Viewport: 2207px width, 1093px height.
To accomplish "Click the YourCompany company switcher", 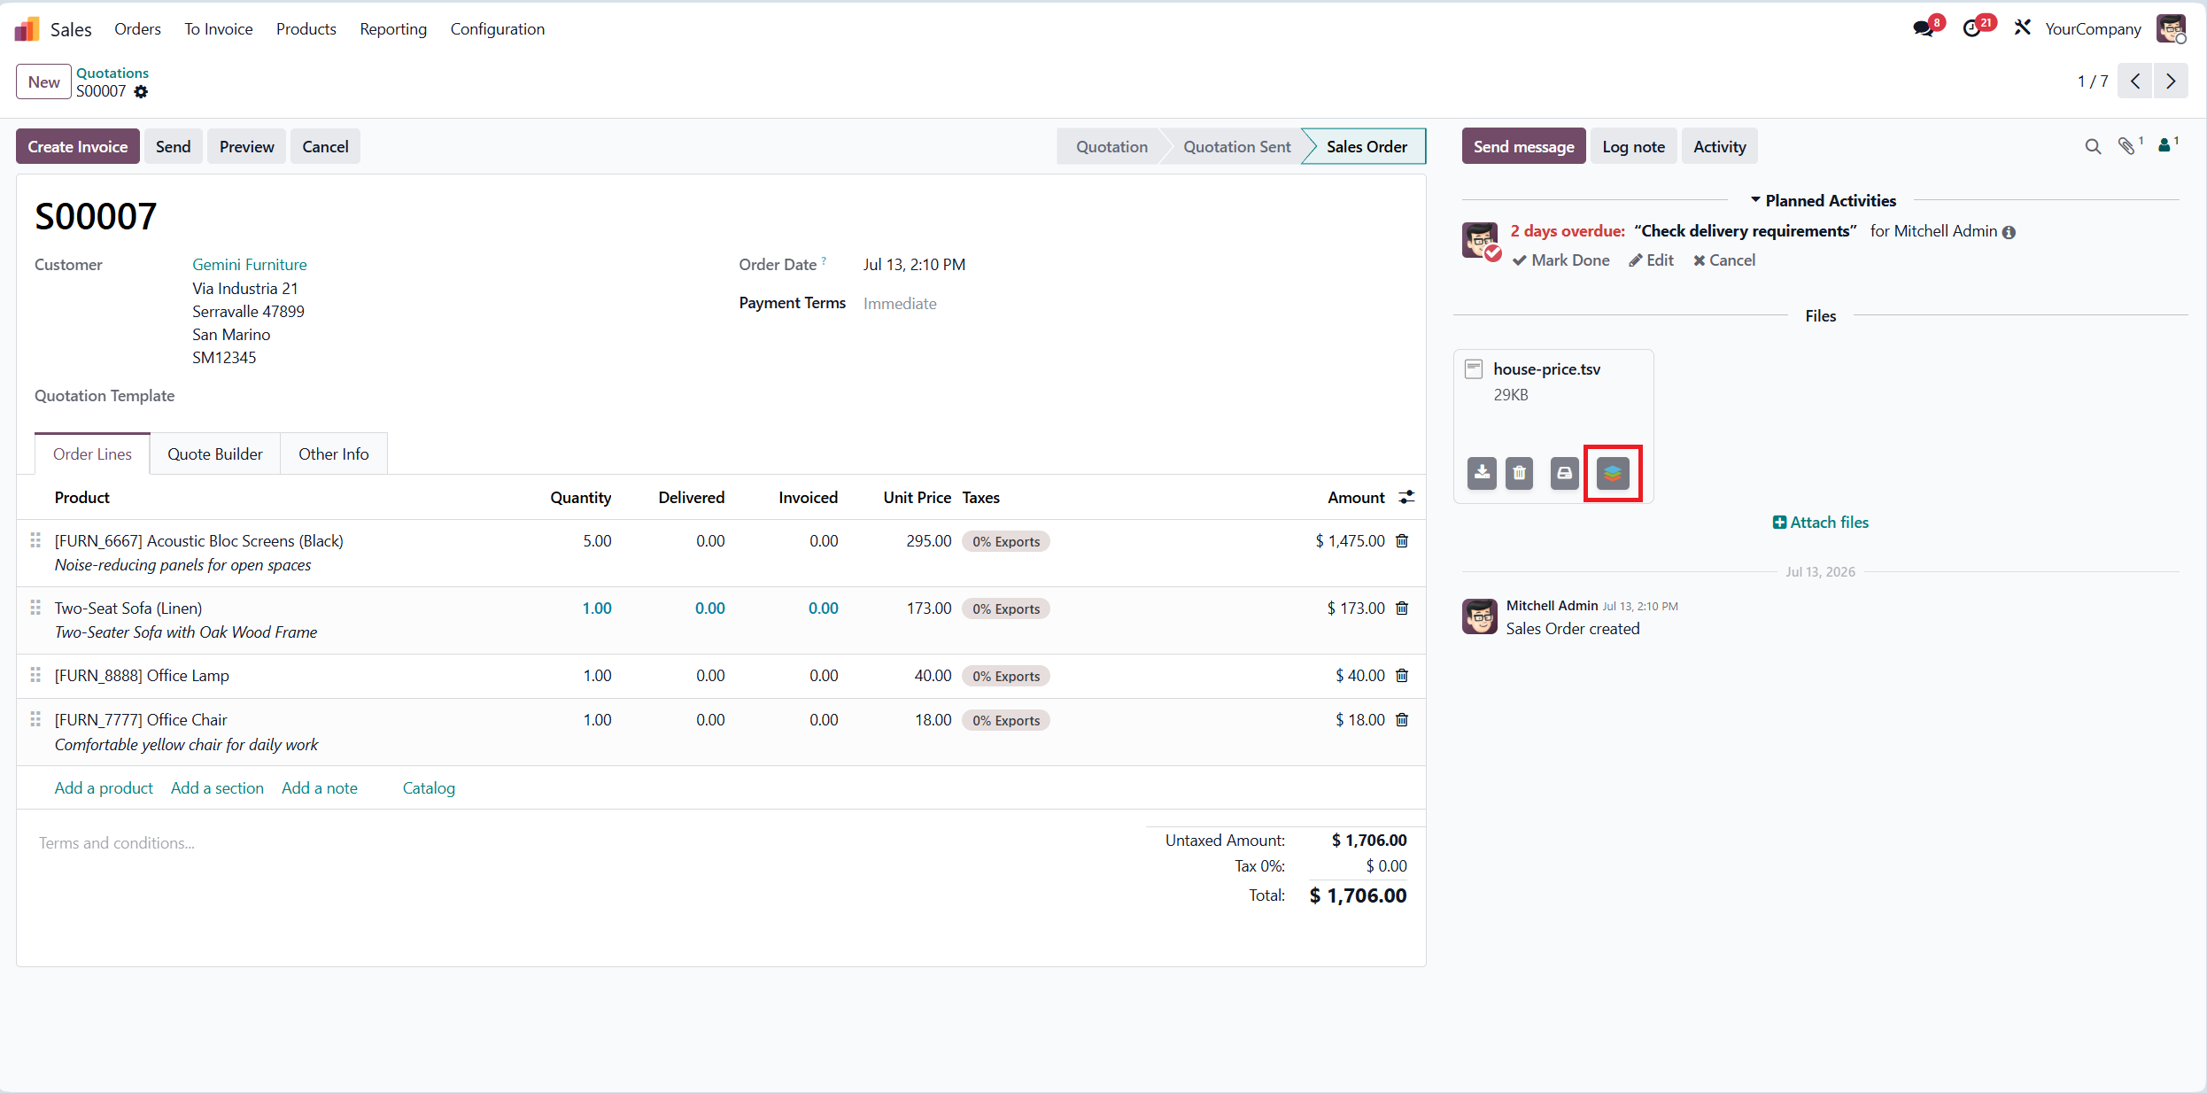I will (2093, 29).
